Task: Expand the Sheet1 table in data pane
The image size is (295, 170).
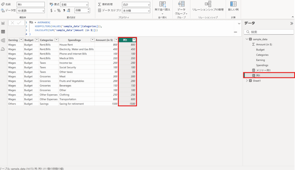Action: (247, 81)
